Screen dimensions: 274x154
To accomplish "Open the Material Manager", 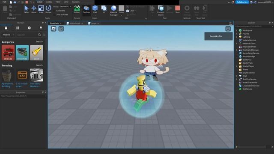I will pyautogui.click(x=113, y=10).
